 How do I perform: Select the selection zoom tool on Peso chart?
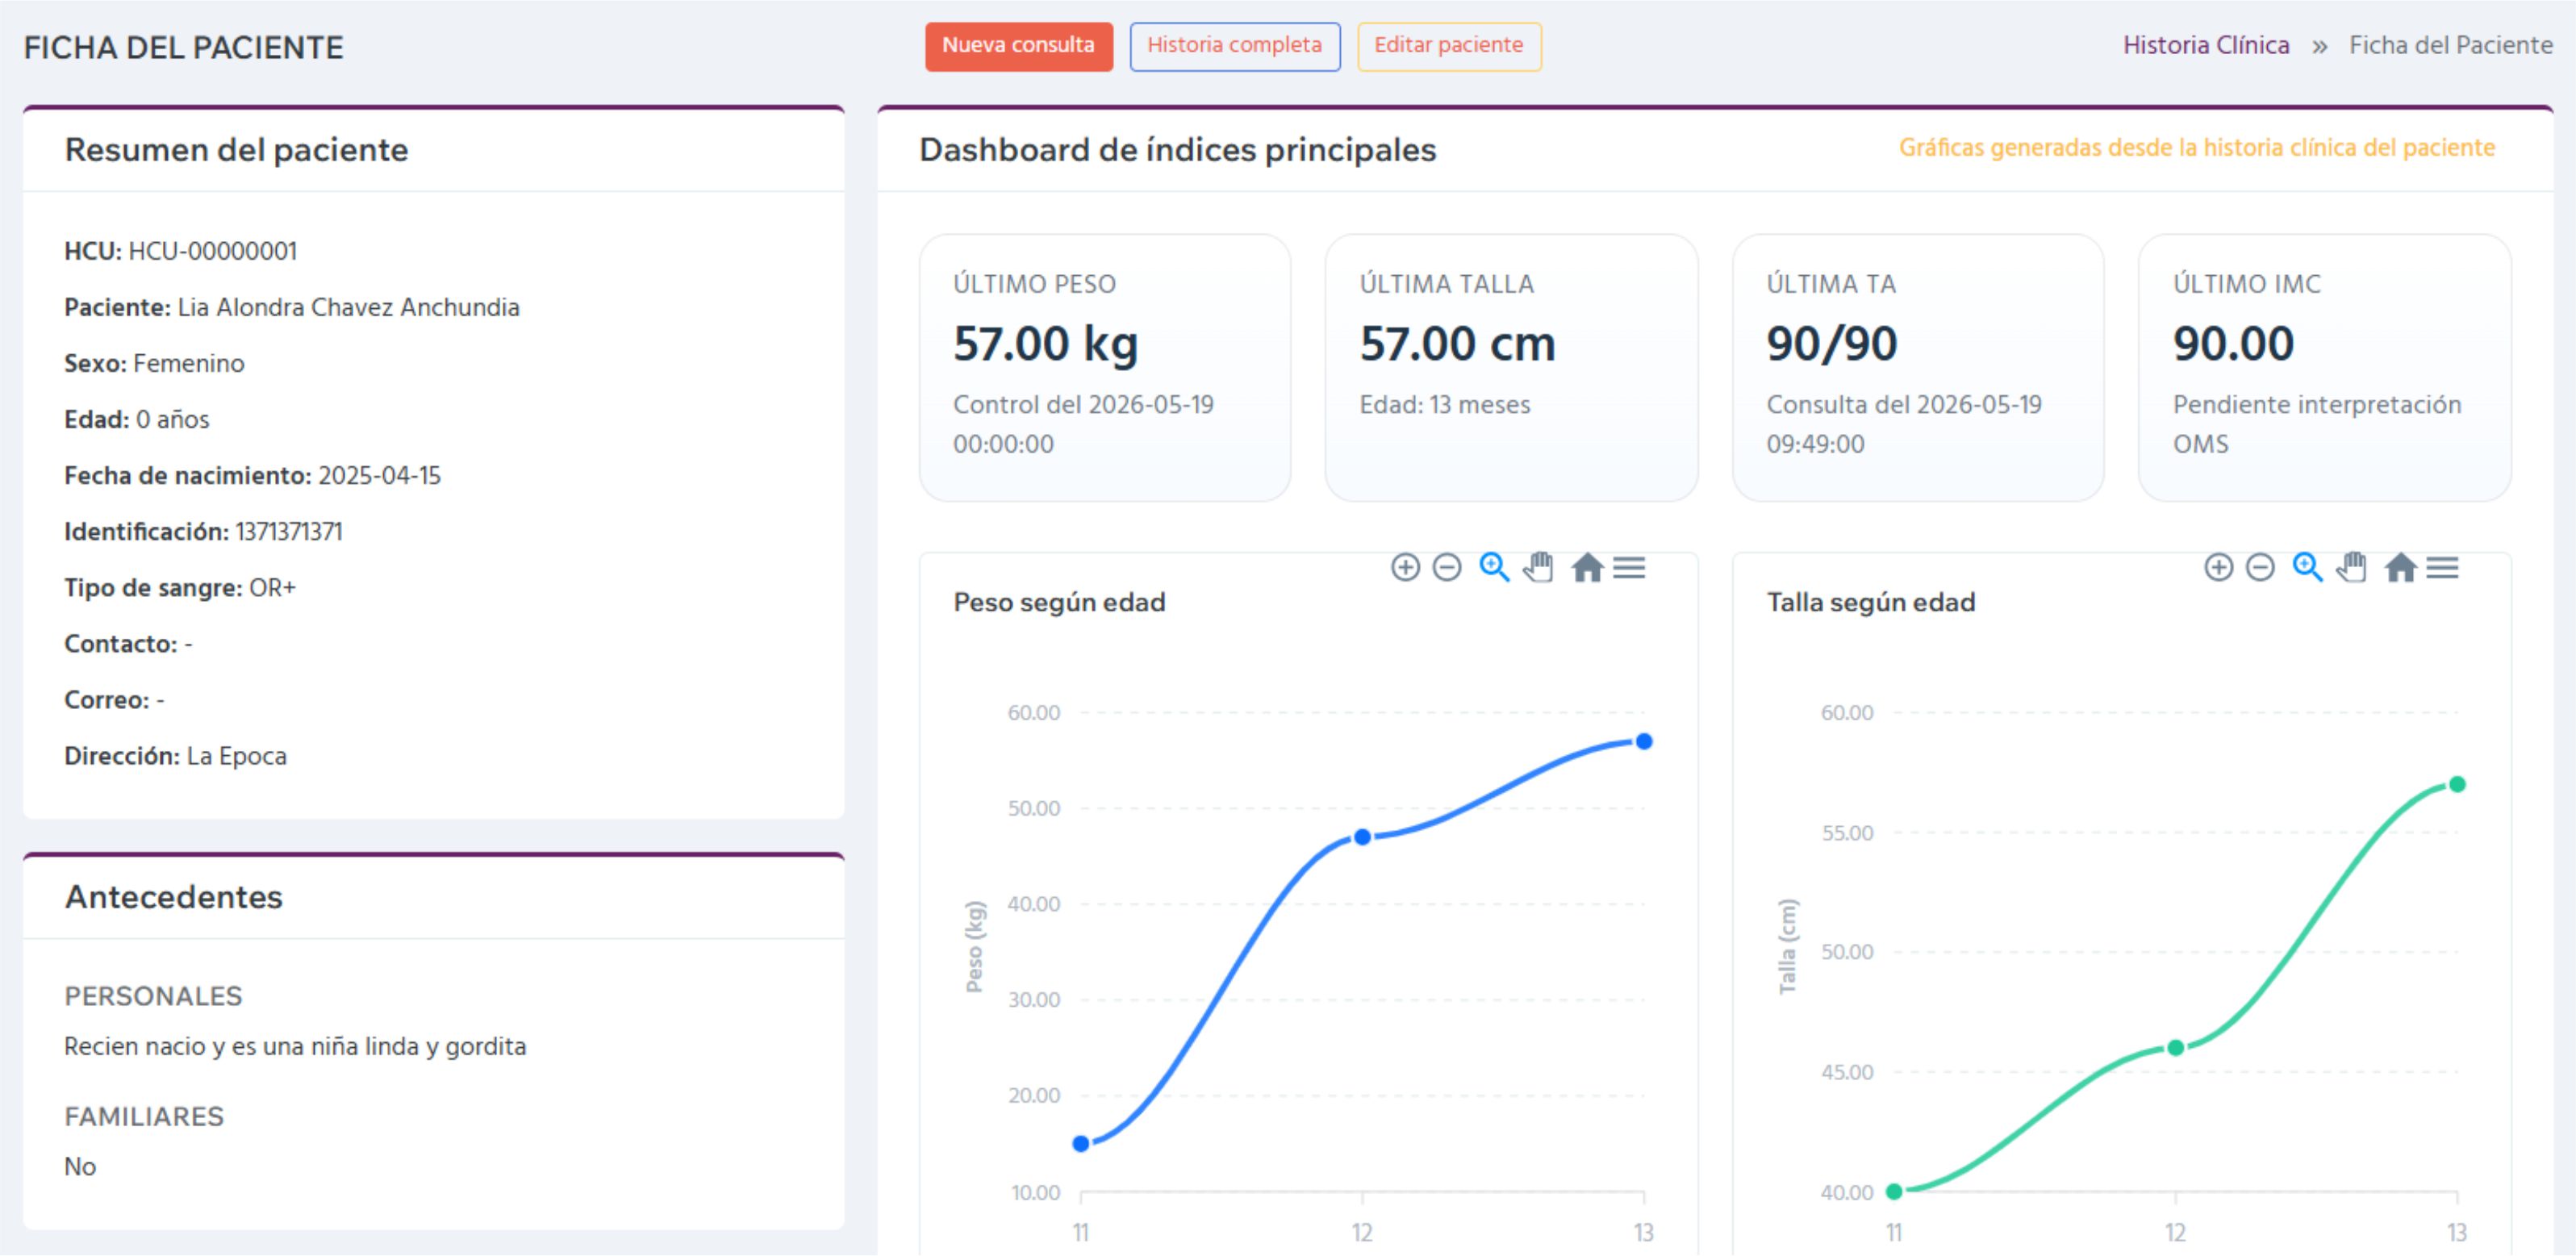point(1494,567)
